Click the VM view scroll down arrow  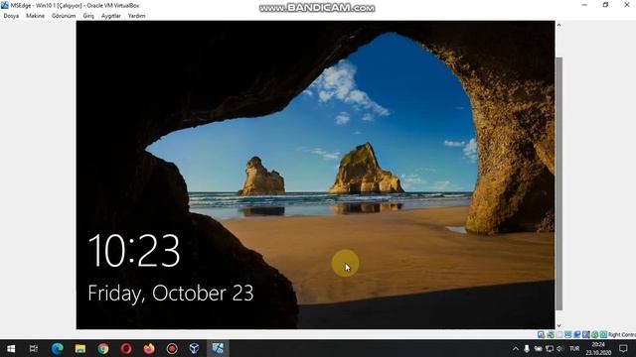click(x=558, y=325)
